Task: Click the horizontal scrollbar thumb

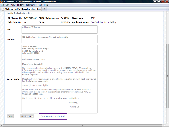Action: tap(83, 125)
